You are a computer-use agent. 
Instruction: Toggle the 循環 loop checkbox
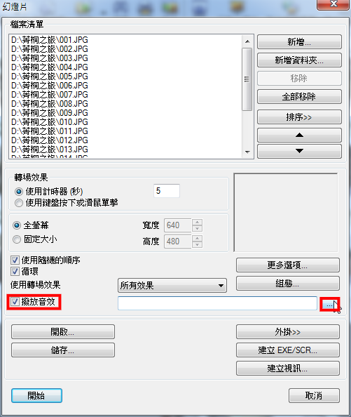[x=15, y=271]
